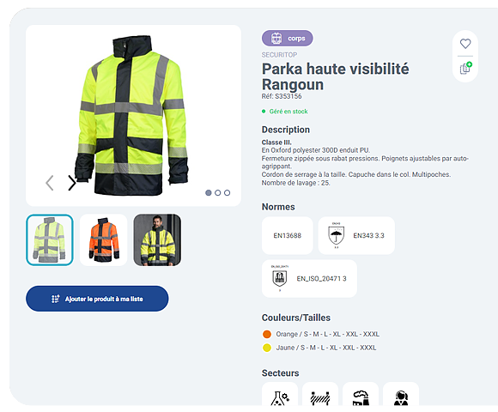This screenshot has height=412, width=498.
Task: Click Parka haute visibilité Rangoun title
Action: click(335, 76)
